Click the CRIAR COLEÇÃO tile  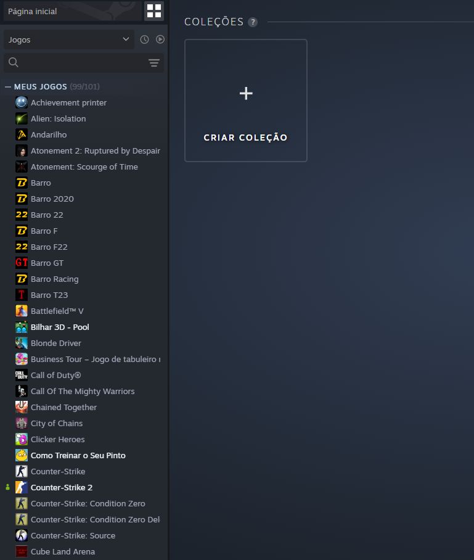coord(246,101)
